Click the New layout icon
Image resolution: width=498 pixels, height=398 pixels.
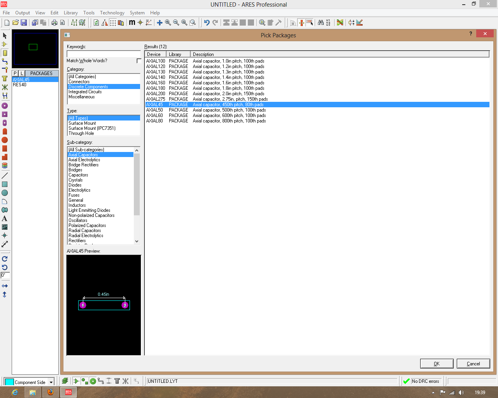point(7,23)
